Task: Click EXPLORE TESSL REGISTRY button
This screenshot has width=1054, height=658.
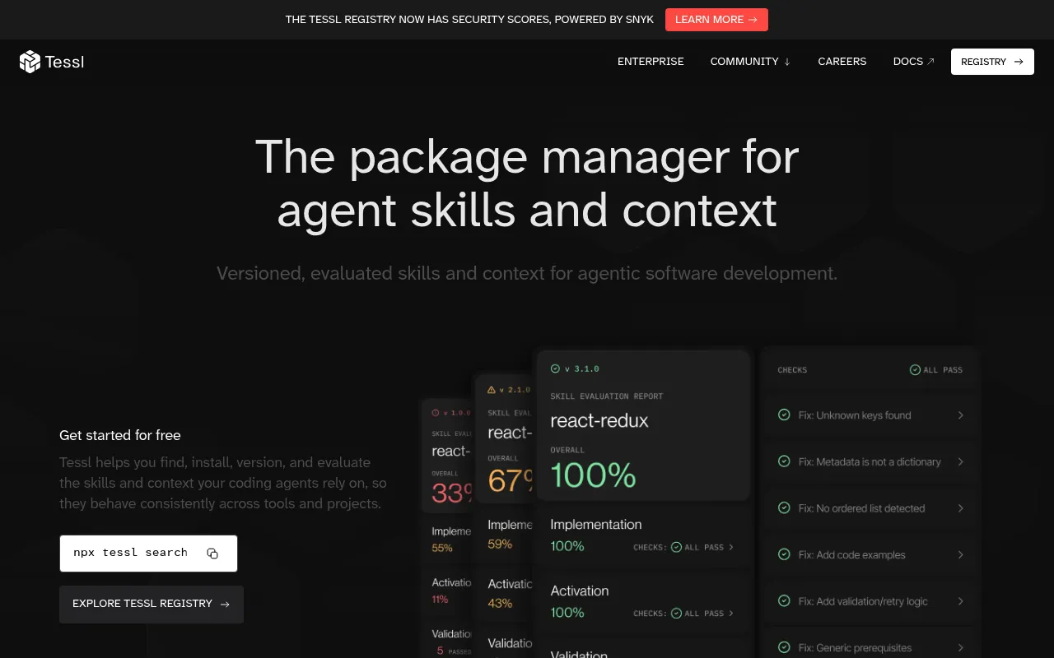Action: pyautogui.click(x=152, y=605)
